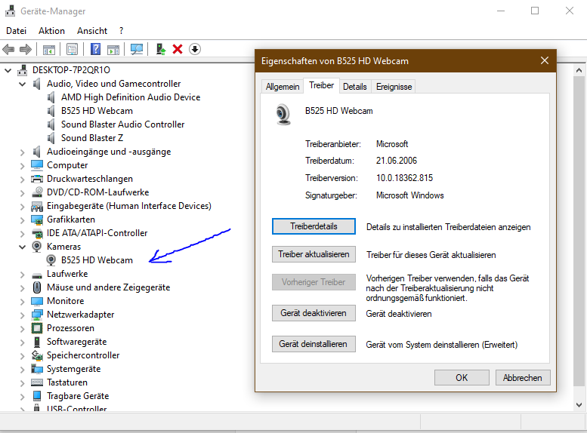Open the Datei menu
The image size is (587, 433).
(16, 31)
